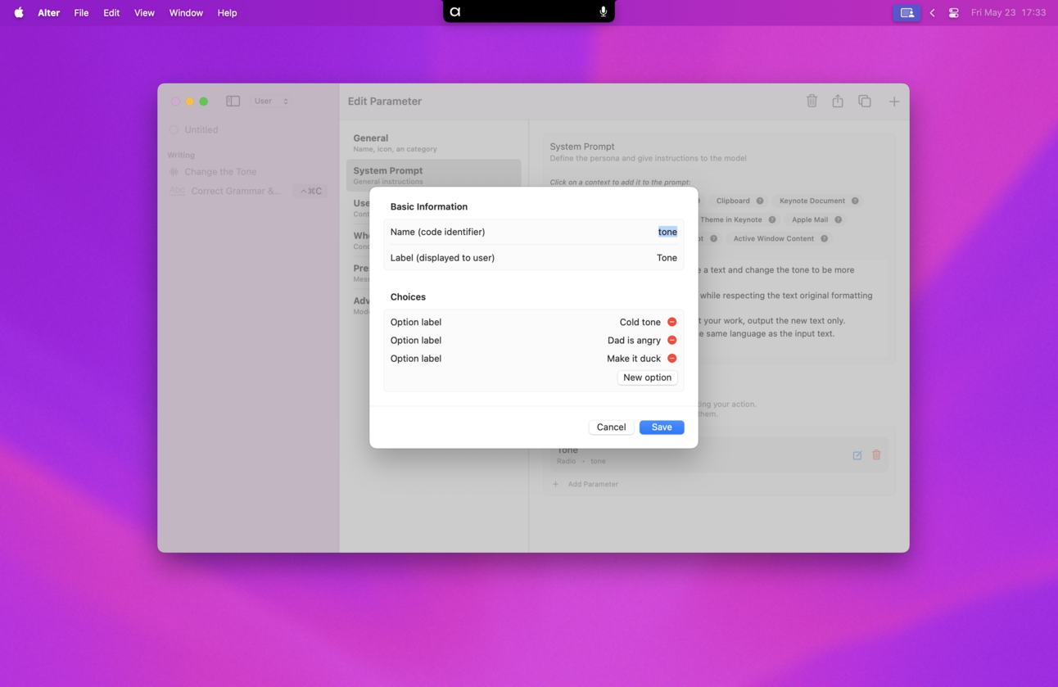Click the trash icon in window toolbar

[812, 101]
